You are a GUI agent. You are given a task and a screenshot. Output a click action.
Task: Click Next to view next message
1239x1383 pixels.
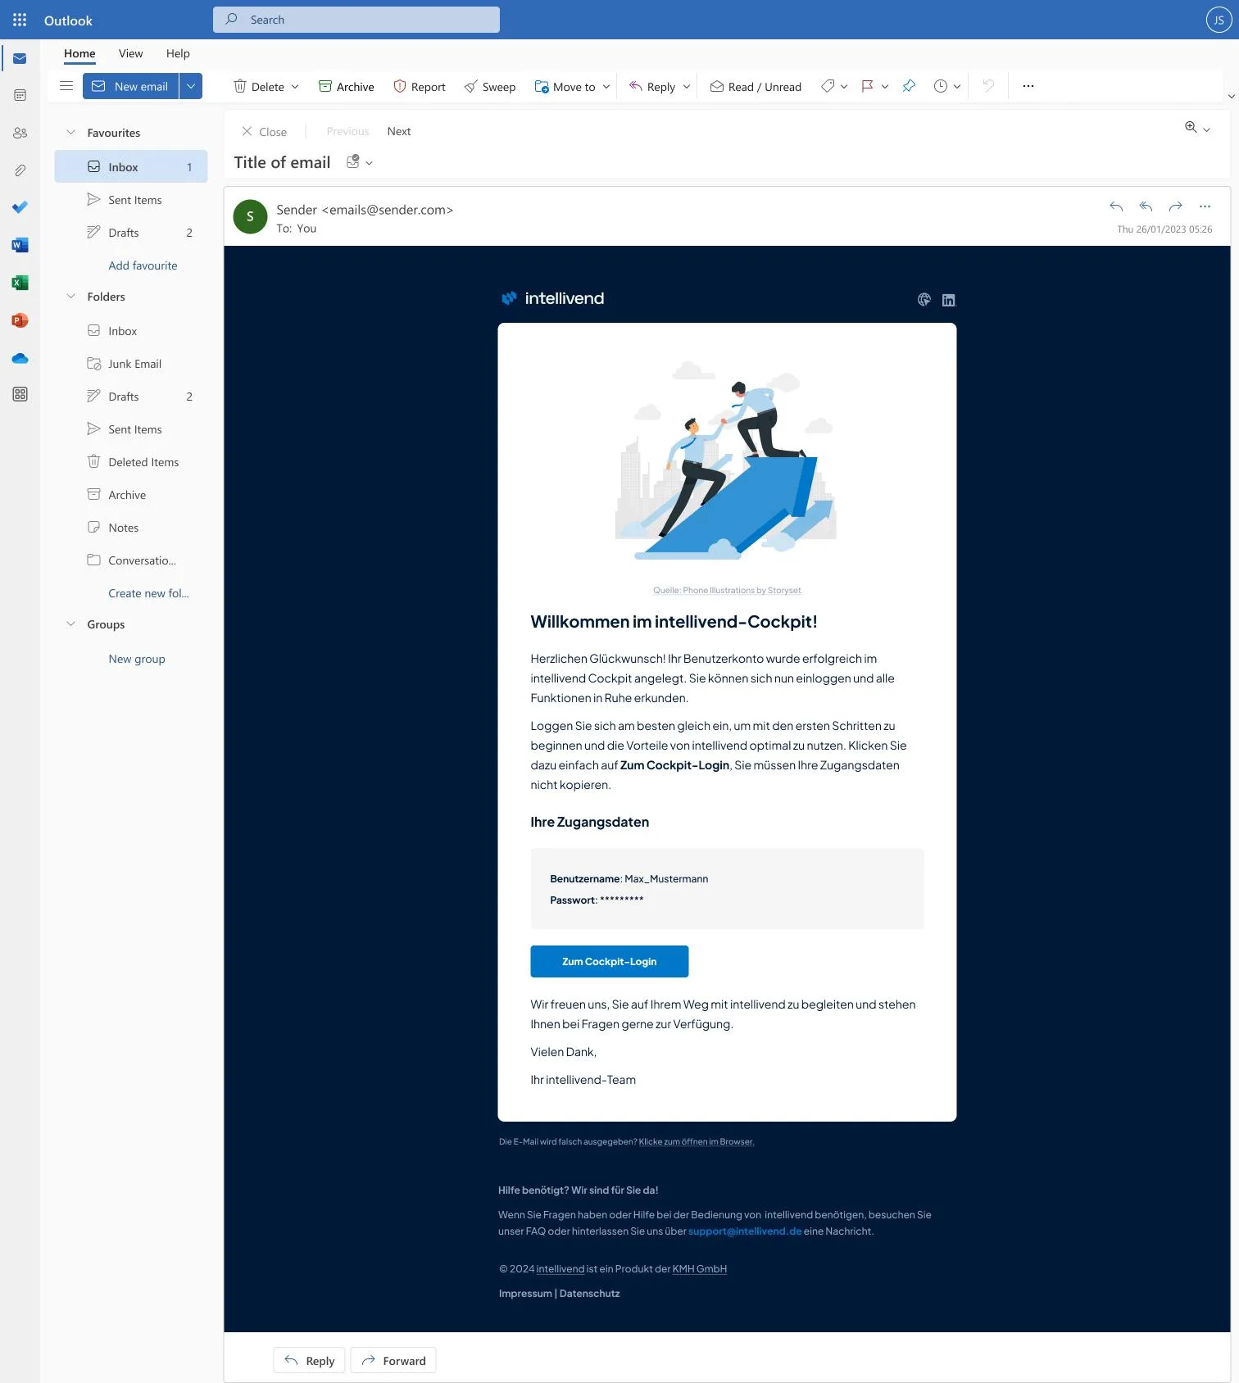tap(399, 131)
